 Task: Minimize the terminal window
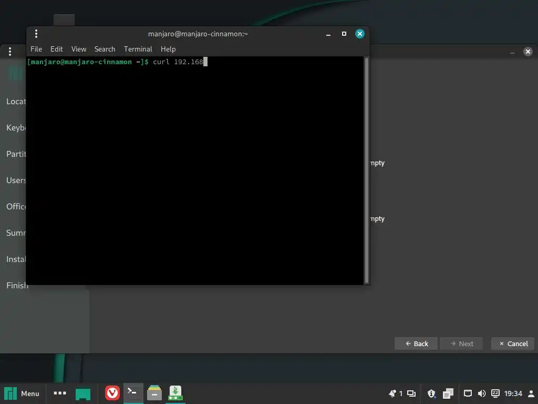[328, 34]
